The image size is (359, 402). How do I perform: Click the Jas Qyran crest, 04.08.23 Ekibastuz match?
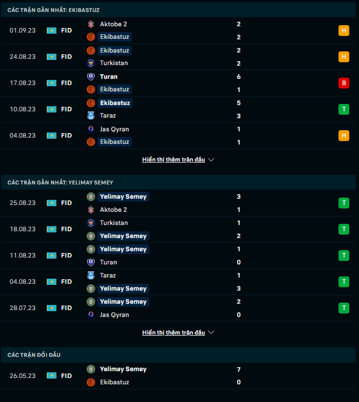(x=90, y=129)
